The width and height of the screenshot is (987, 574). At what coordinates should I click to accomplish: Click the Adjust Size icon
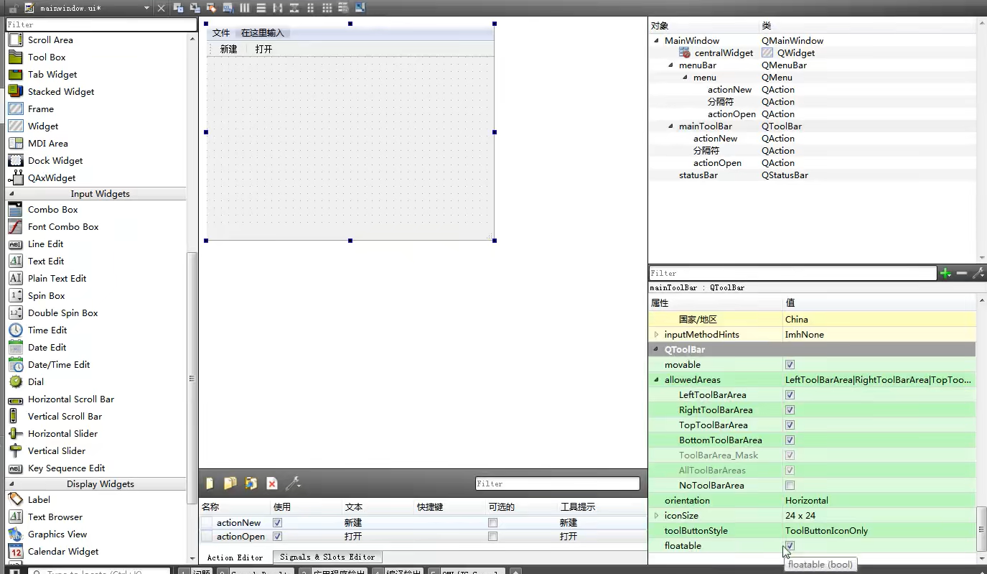coord(360,8)
